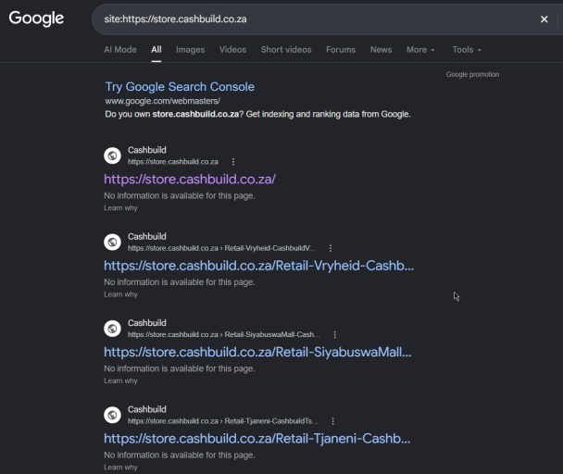Viewport: 563px width, 474px height.
Task: Click globe favicon of Retail-Tjaneni result
Action: pos(112,415)
